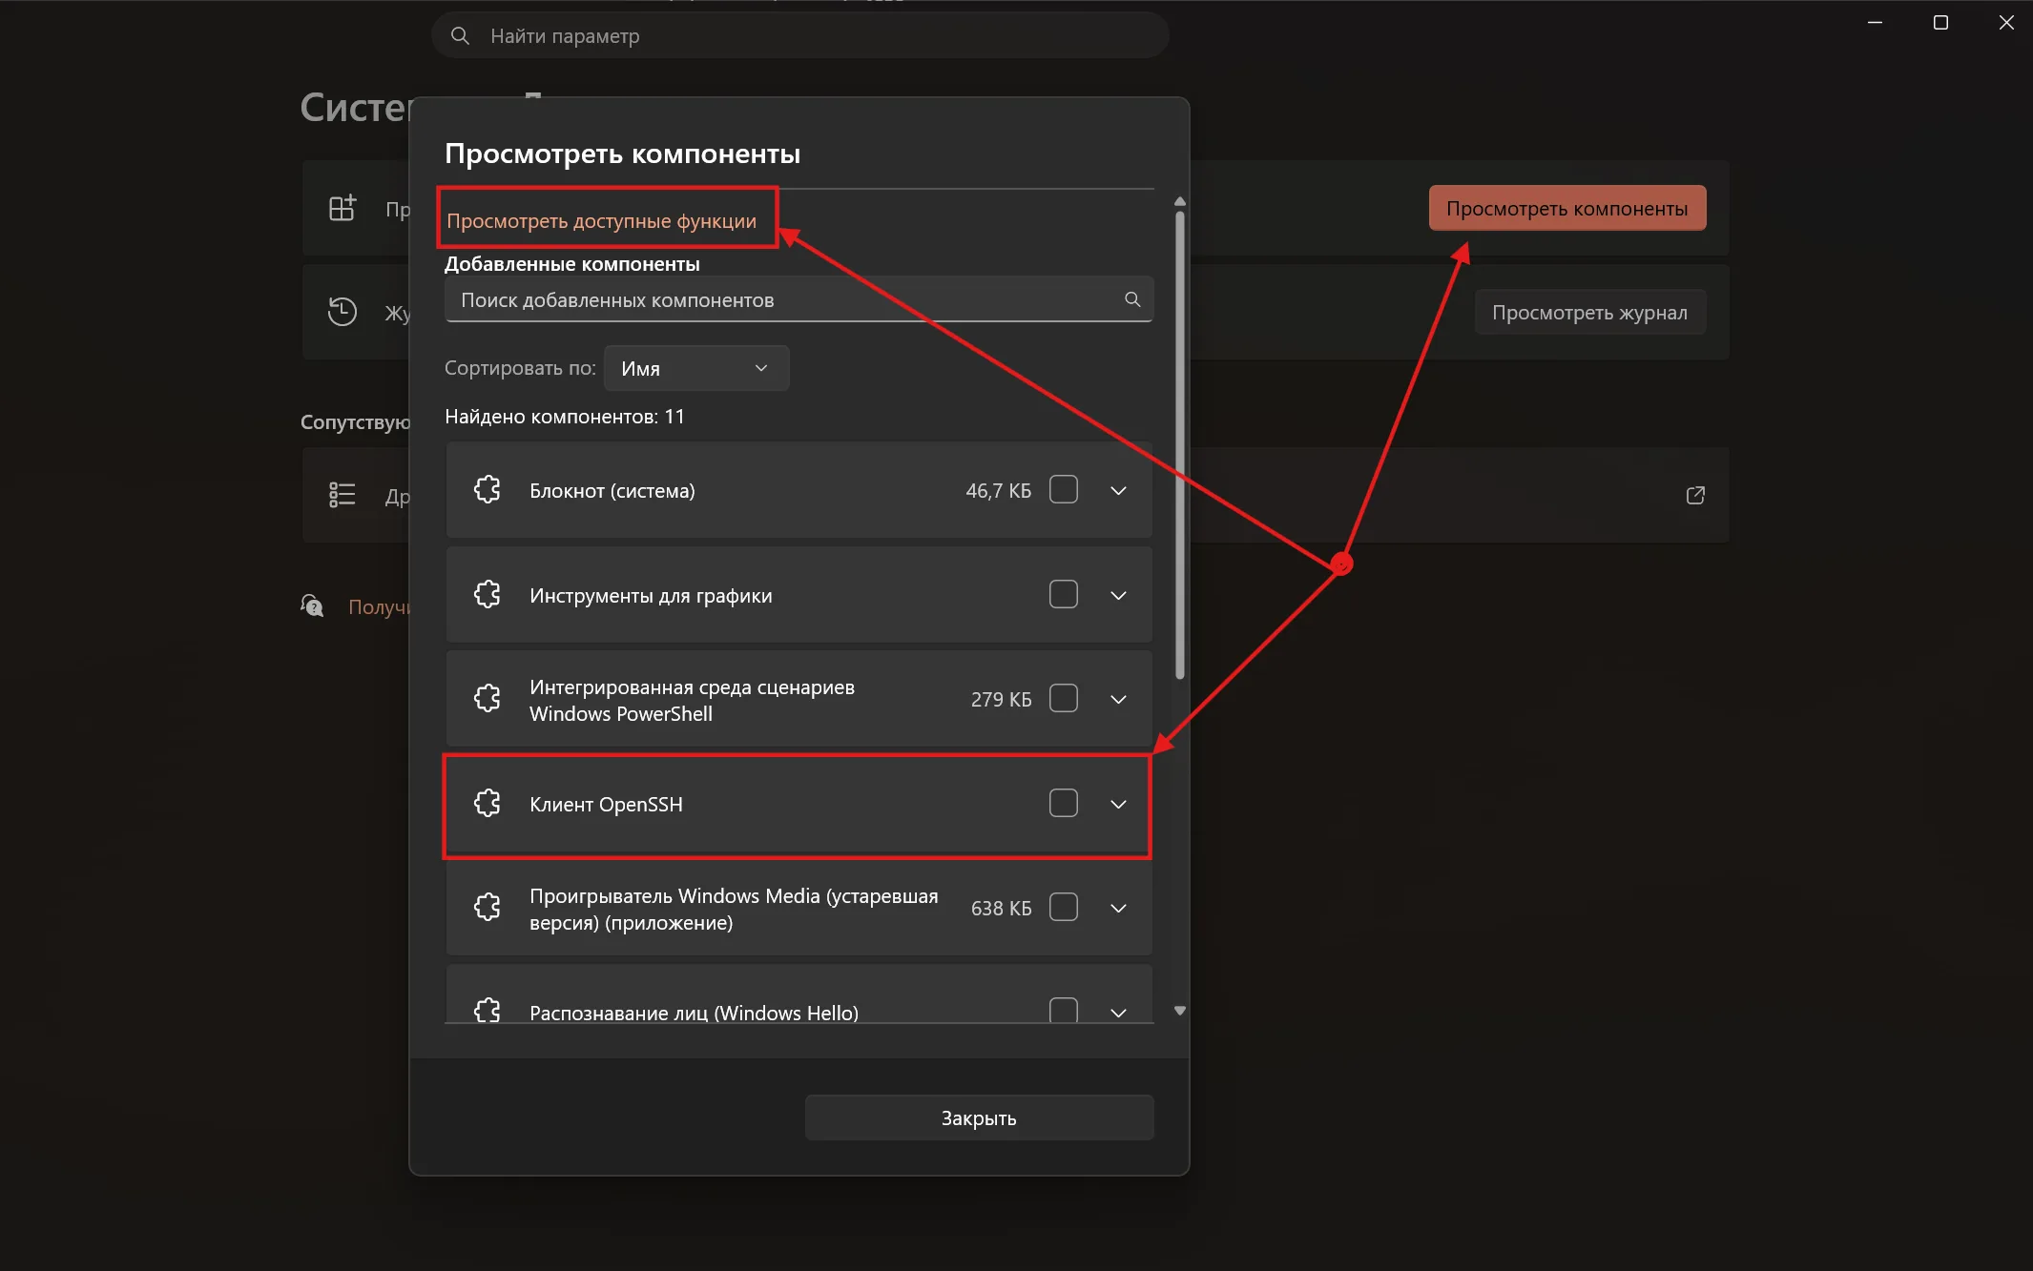Image resolution: width=2033 pixels, height=1271 pixels.
Task: Click the Закрыть button
Action: [979, 1117]
